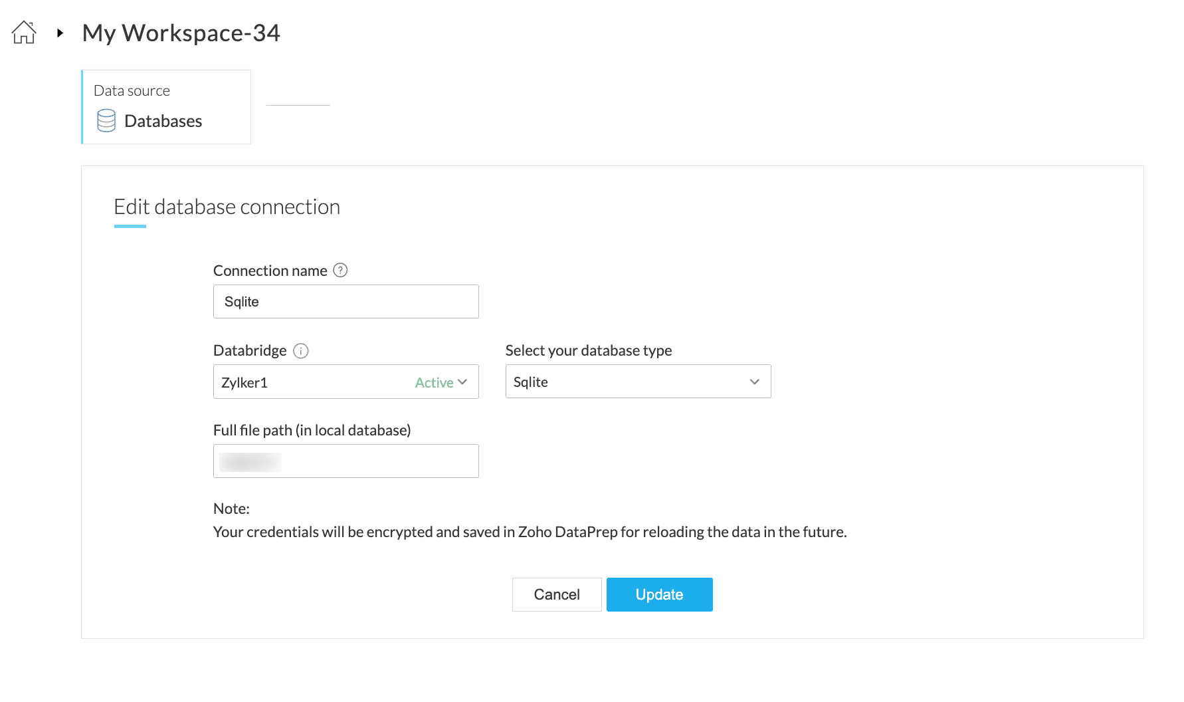Viewport: 1184px width, 702px height.
Task: Focus the Connection name text field
Action: (x=345, y=302)
